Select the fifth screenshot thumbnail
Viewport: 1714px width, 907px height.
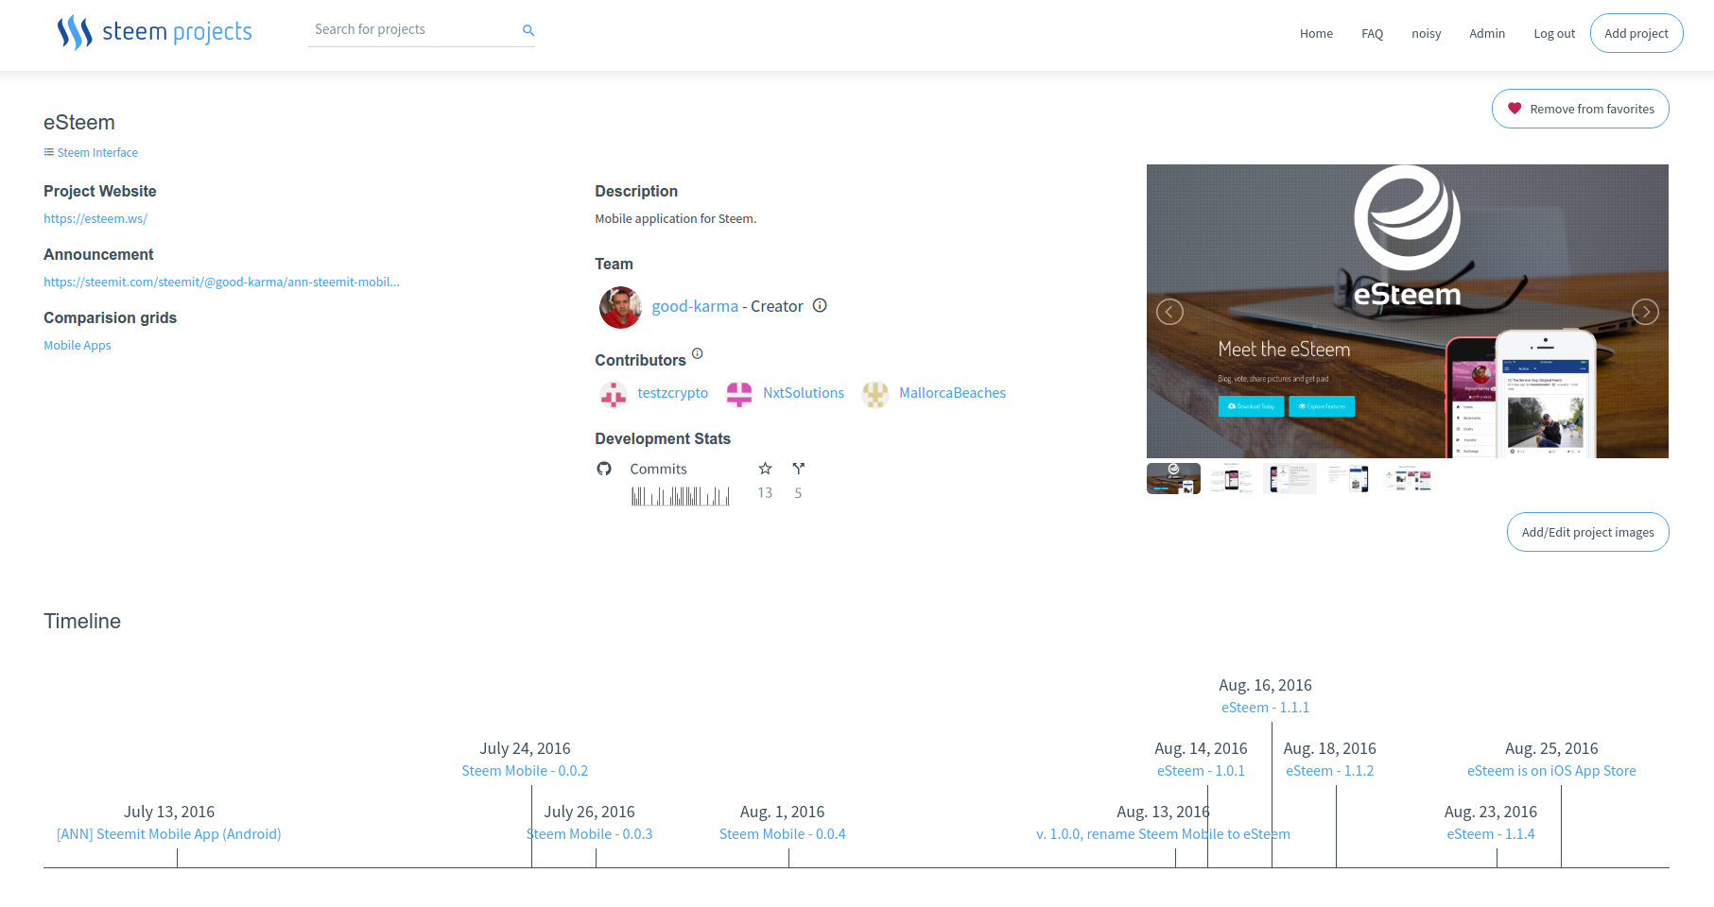click(x=1407, y=478)
